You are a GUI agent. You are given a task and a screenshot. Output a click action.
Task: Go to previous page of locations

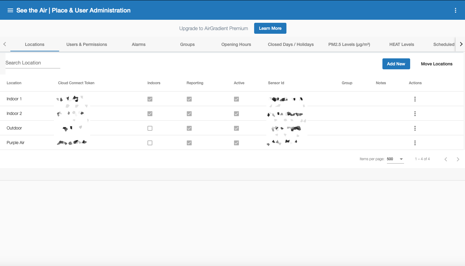click(x=445, y=159)
